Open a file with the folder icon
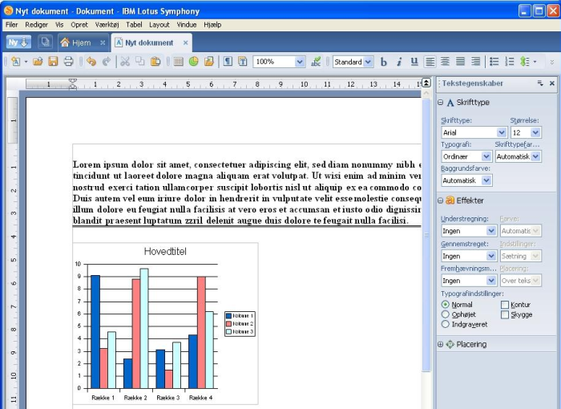The width and height of the screenshot is (561, 409). pyautogui.click(x=38, y=62)
